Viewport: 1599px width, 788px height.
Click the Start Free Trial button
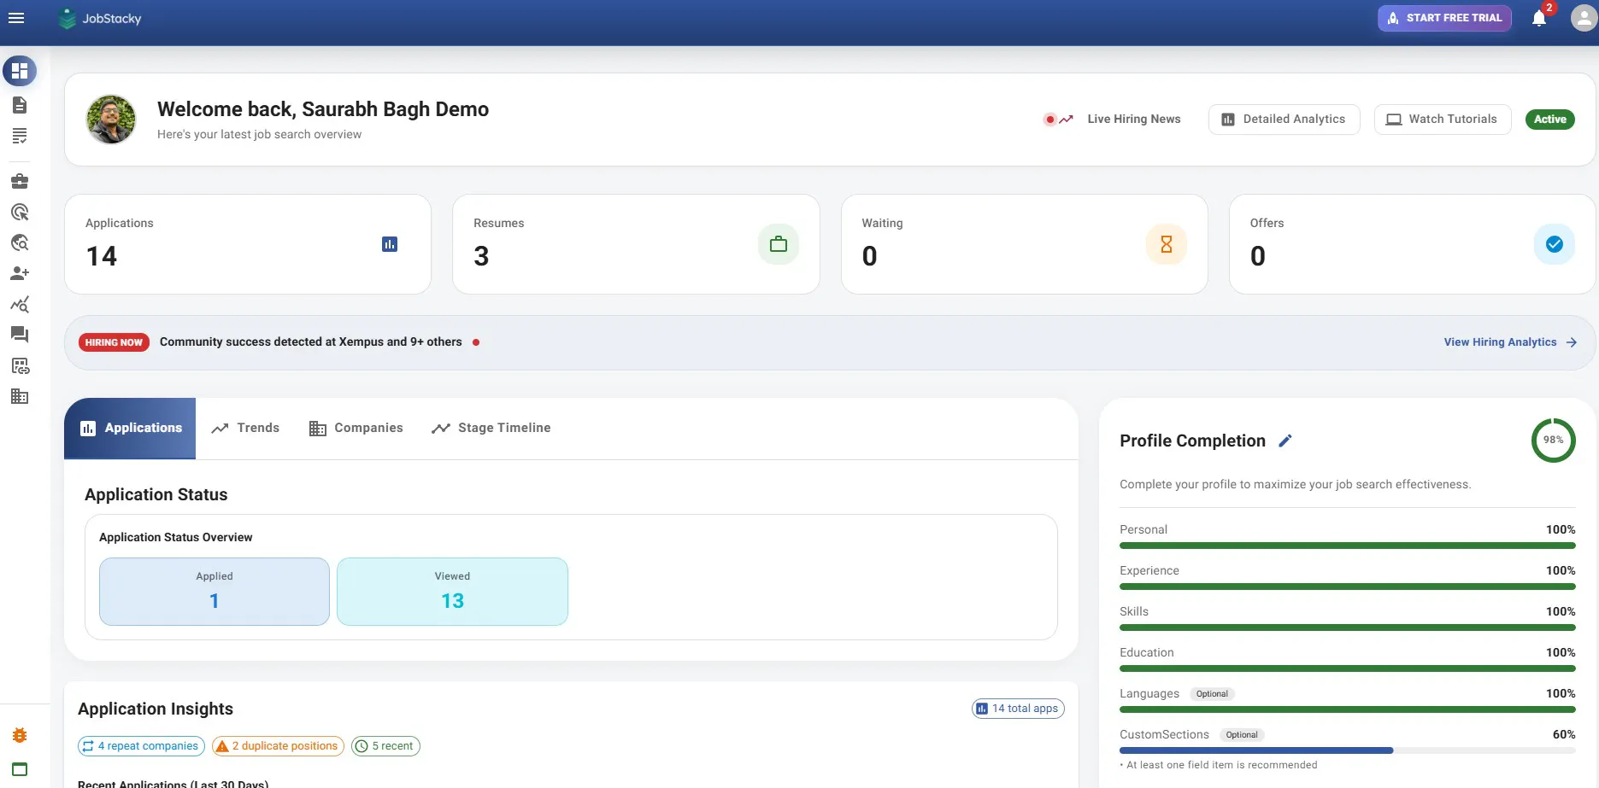[x=1444, y=18]
